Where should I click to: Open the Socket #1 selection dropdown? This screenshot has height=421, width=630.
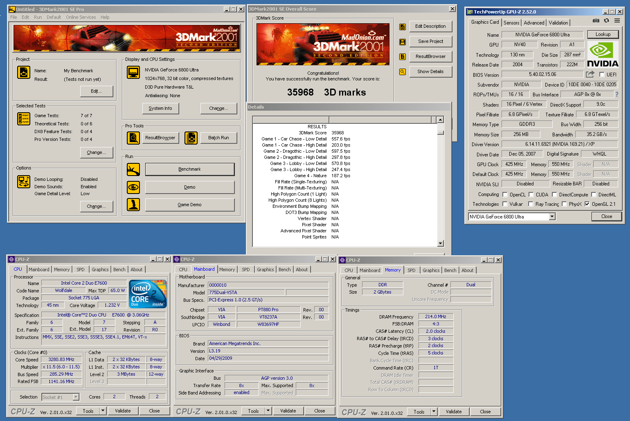coord(76,397)
